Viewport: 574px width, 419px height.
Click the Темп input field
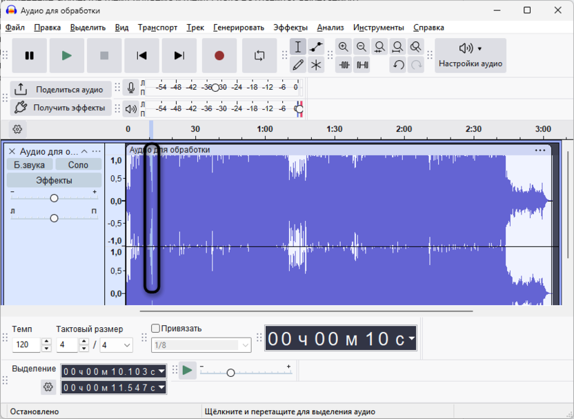26,344
